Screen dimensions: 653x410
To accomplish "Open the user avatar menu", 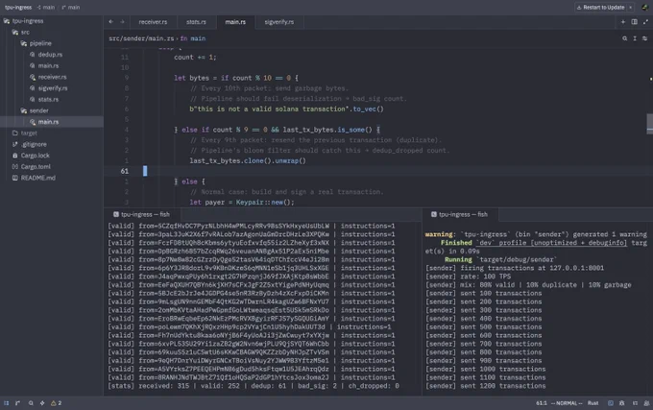I will (645, 7).
